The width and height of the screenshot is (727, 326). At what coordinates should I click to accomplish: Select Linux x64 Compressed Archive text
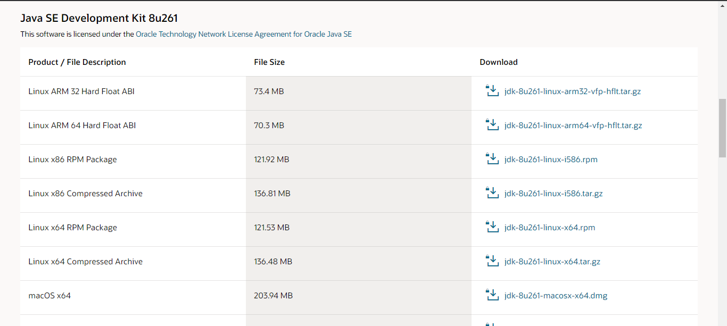(x=85, y=262)
